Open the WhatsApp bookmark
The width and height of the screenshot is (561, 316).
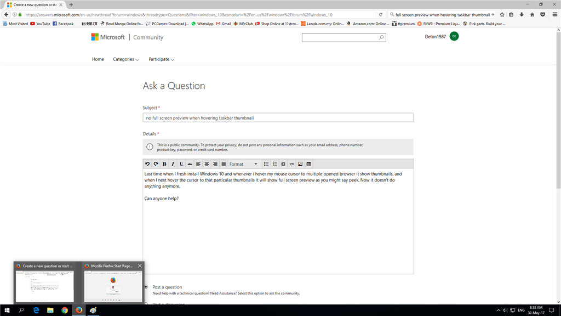(x=202, y=24)
